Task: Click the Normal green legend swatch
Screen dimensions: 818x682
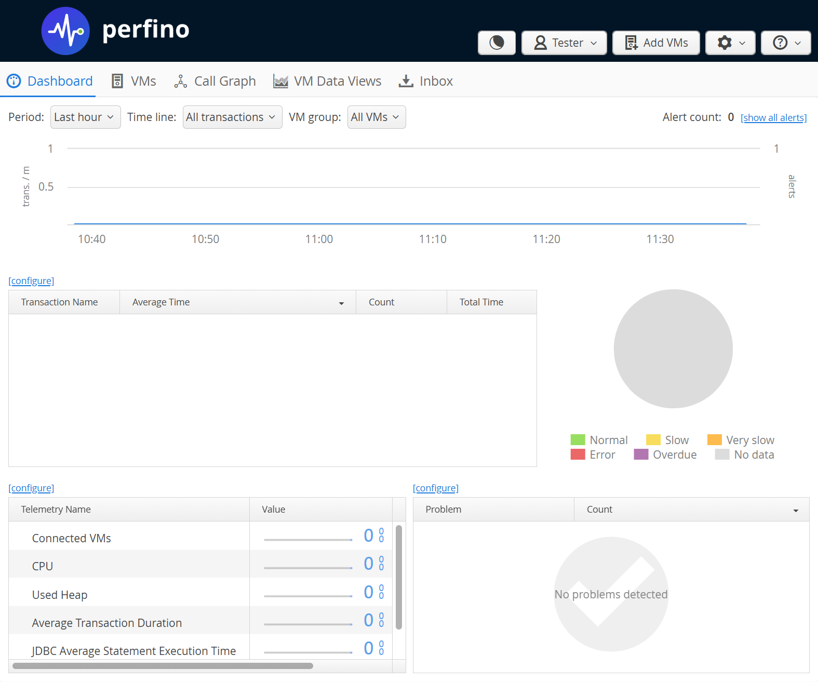Action: 578,440
